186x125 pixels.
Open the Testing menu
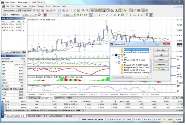pos(40,6)
